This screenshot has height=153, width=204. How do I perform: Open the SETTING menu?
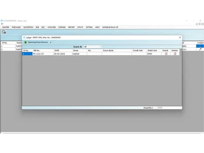(x=89, y=27)
